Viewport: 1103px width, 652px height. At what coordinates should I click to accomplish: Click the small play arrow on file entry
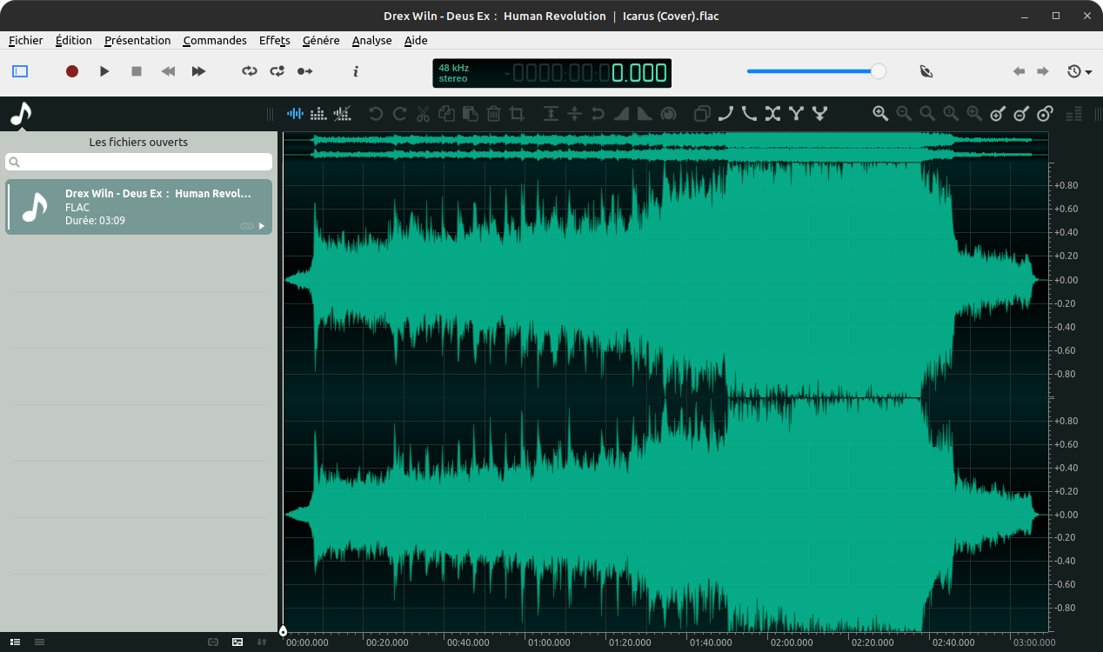pyautogui.click(x=262, y=226)
